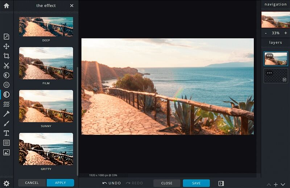Open the Add Image tool
Screen dimensions: 290x188
coord(6,152)
